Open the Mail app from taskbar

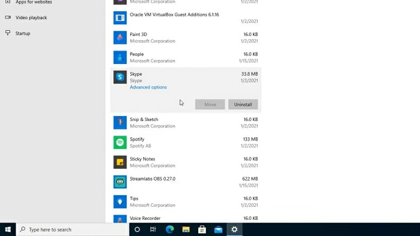coord(218,230)
